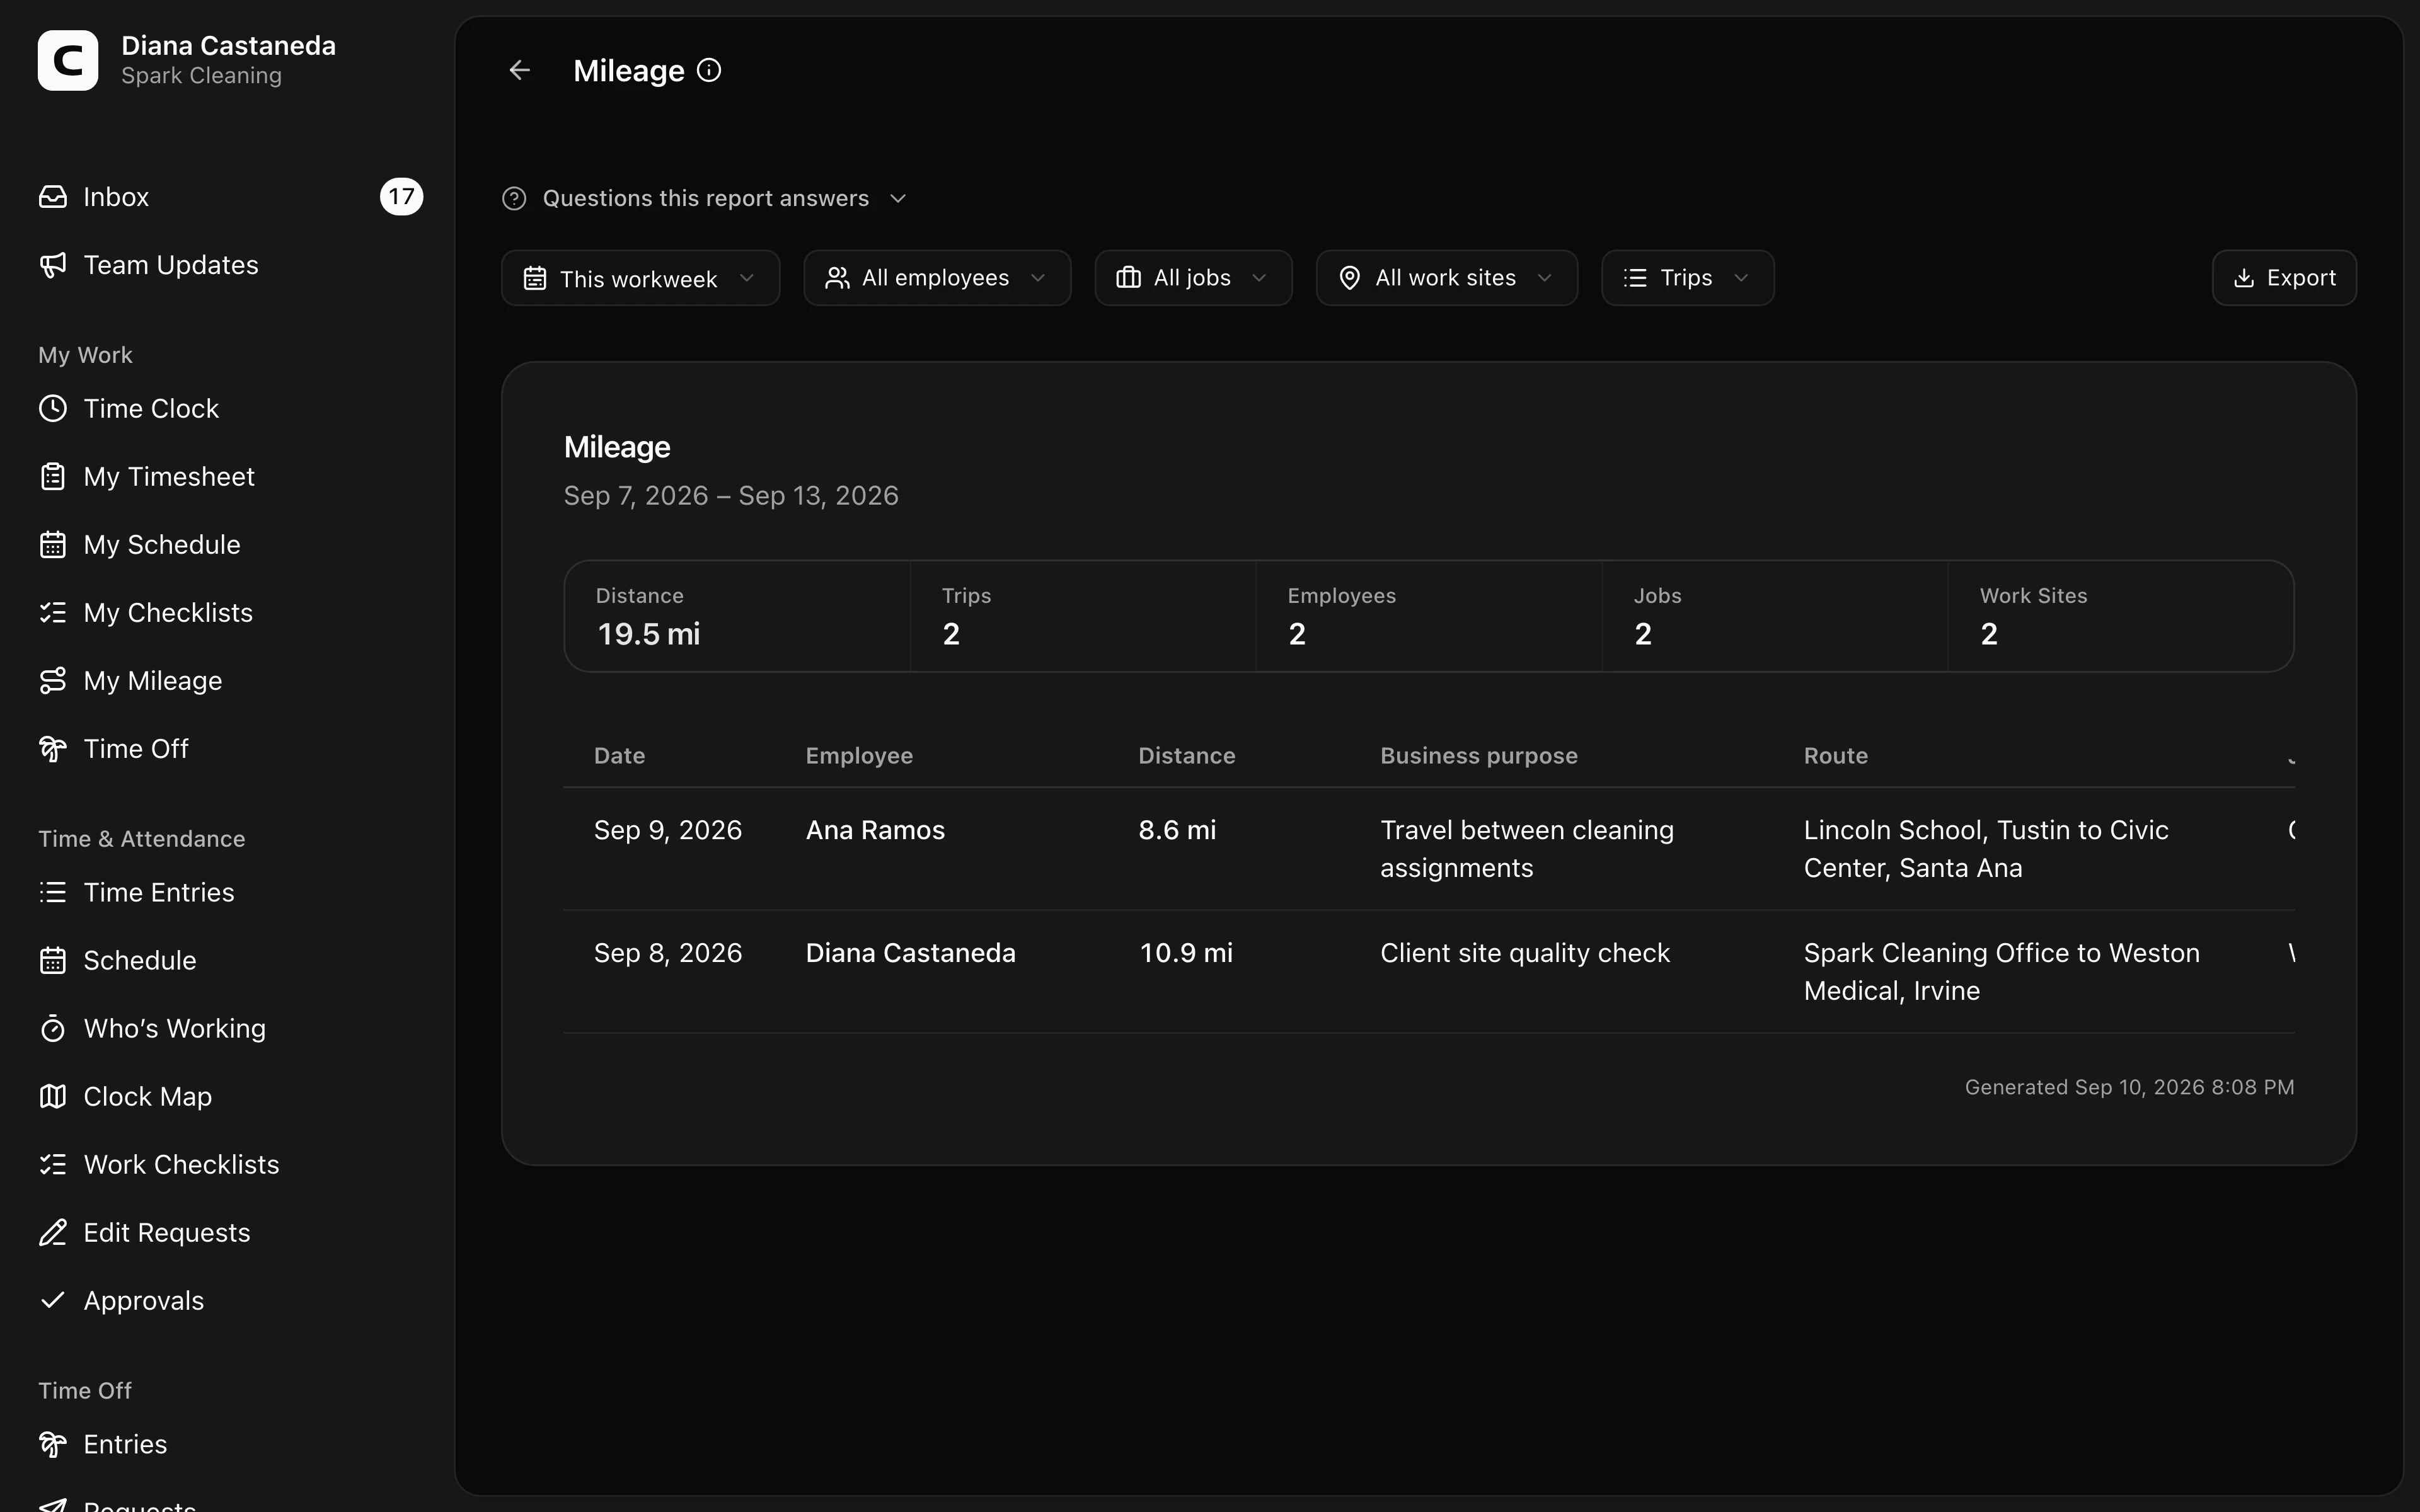Click the Inbox 17 unread badge
This screenshot has height=1512, width=2420.
tap(402, 197)
